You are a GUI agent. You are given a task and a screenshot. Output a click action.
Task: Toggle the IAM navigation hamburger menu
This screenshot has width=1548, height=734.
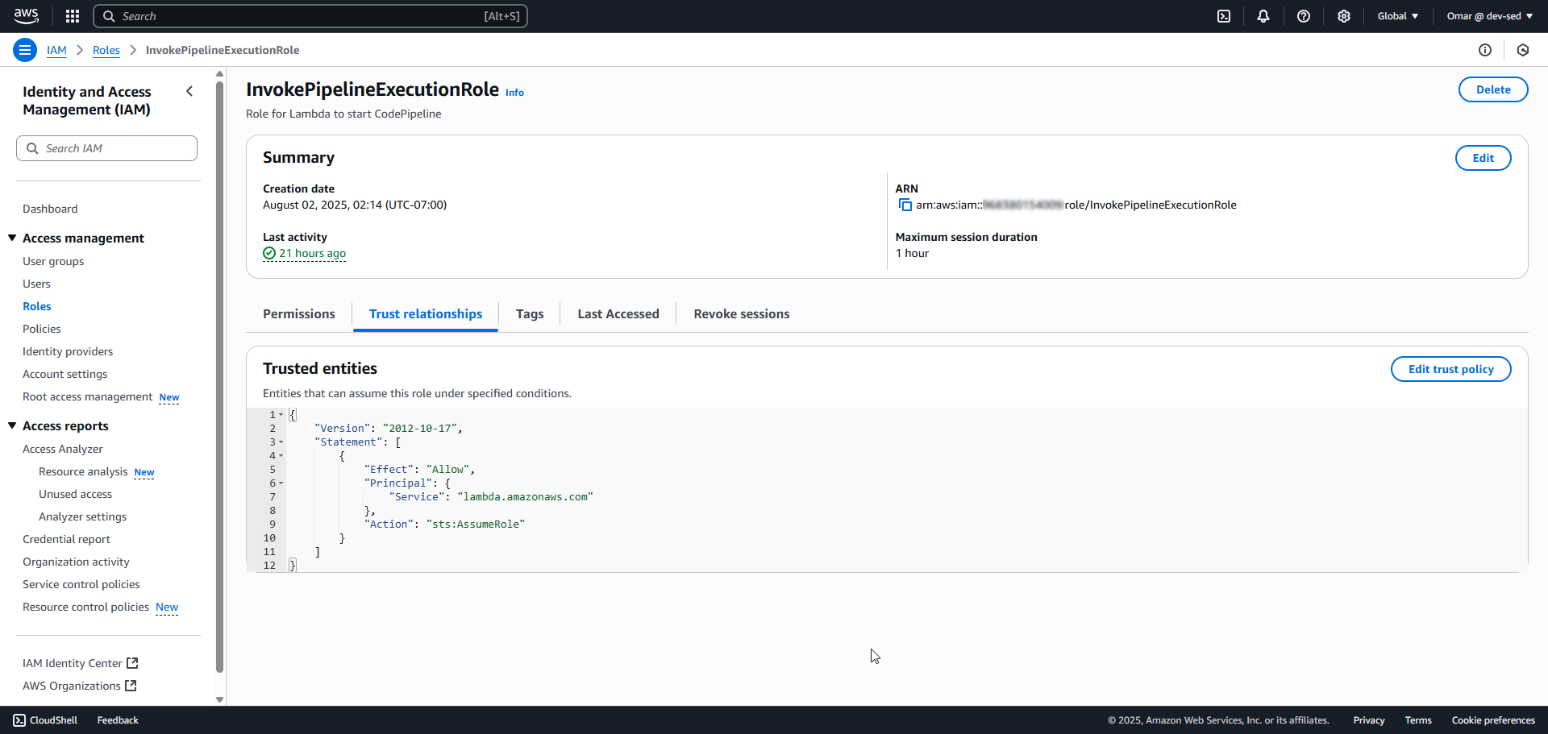(x=25, y=50)
